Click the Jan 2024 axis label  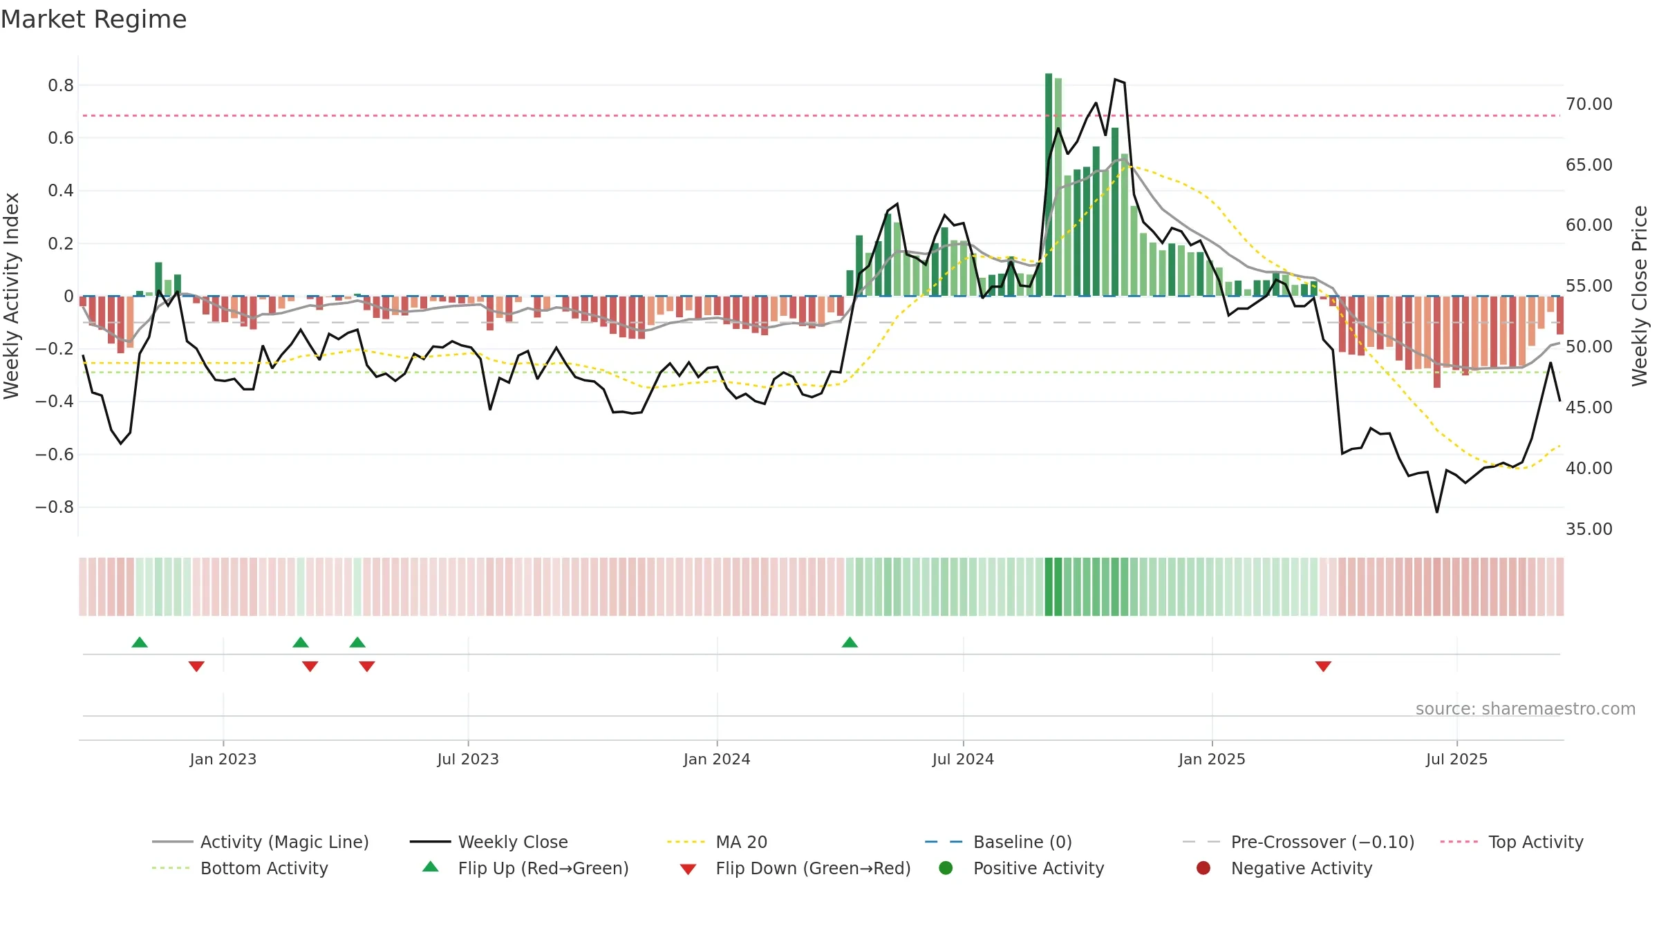717,760
